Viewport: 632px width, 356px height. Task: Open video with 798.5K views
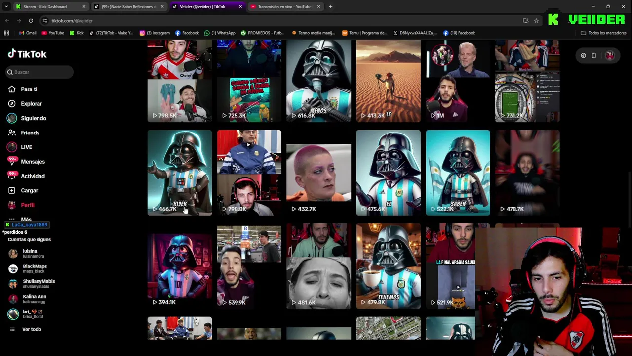point(180,81)
